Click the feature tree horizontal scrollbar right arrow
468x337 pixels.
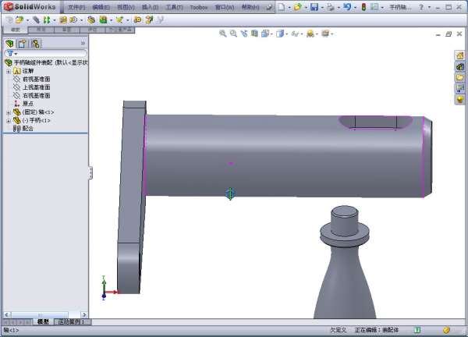[x=84, y=314]
